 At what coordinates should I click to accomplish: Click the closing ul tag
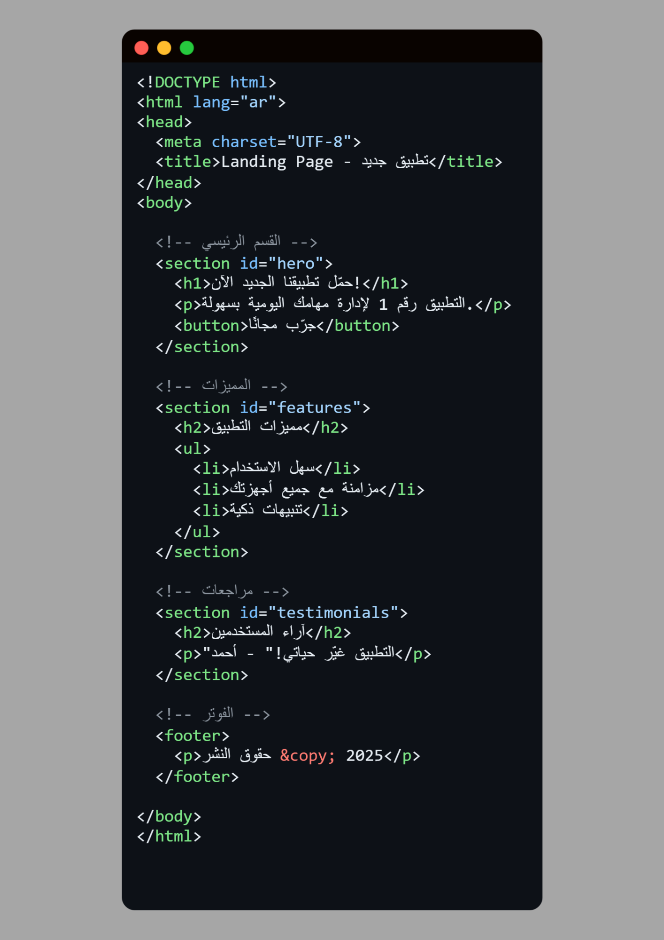coord(197,532)
